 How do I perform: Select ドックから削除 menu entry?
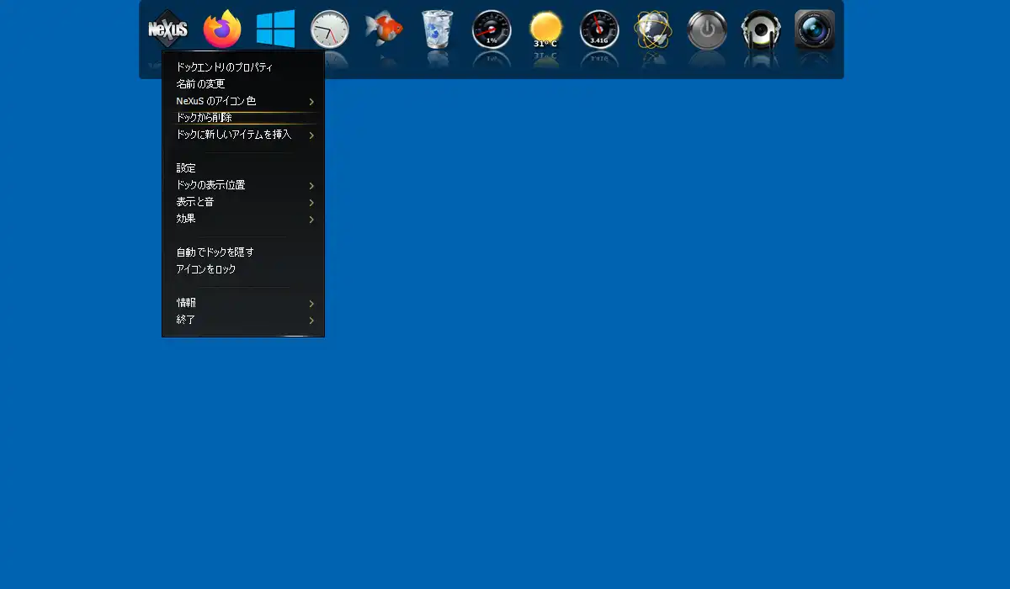243,118
